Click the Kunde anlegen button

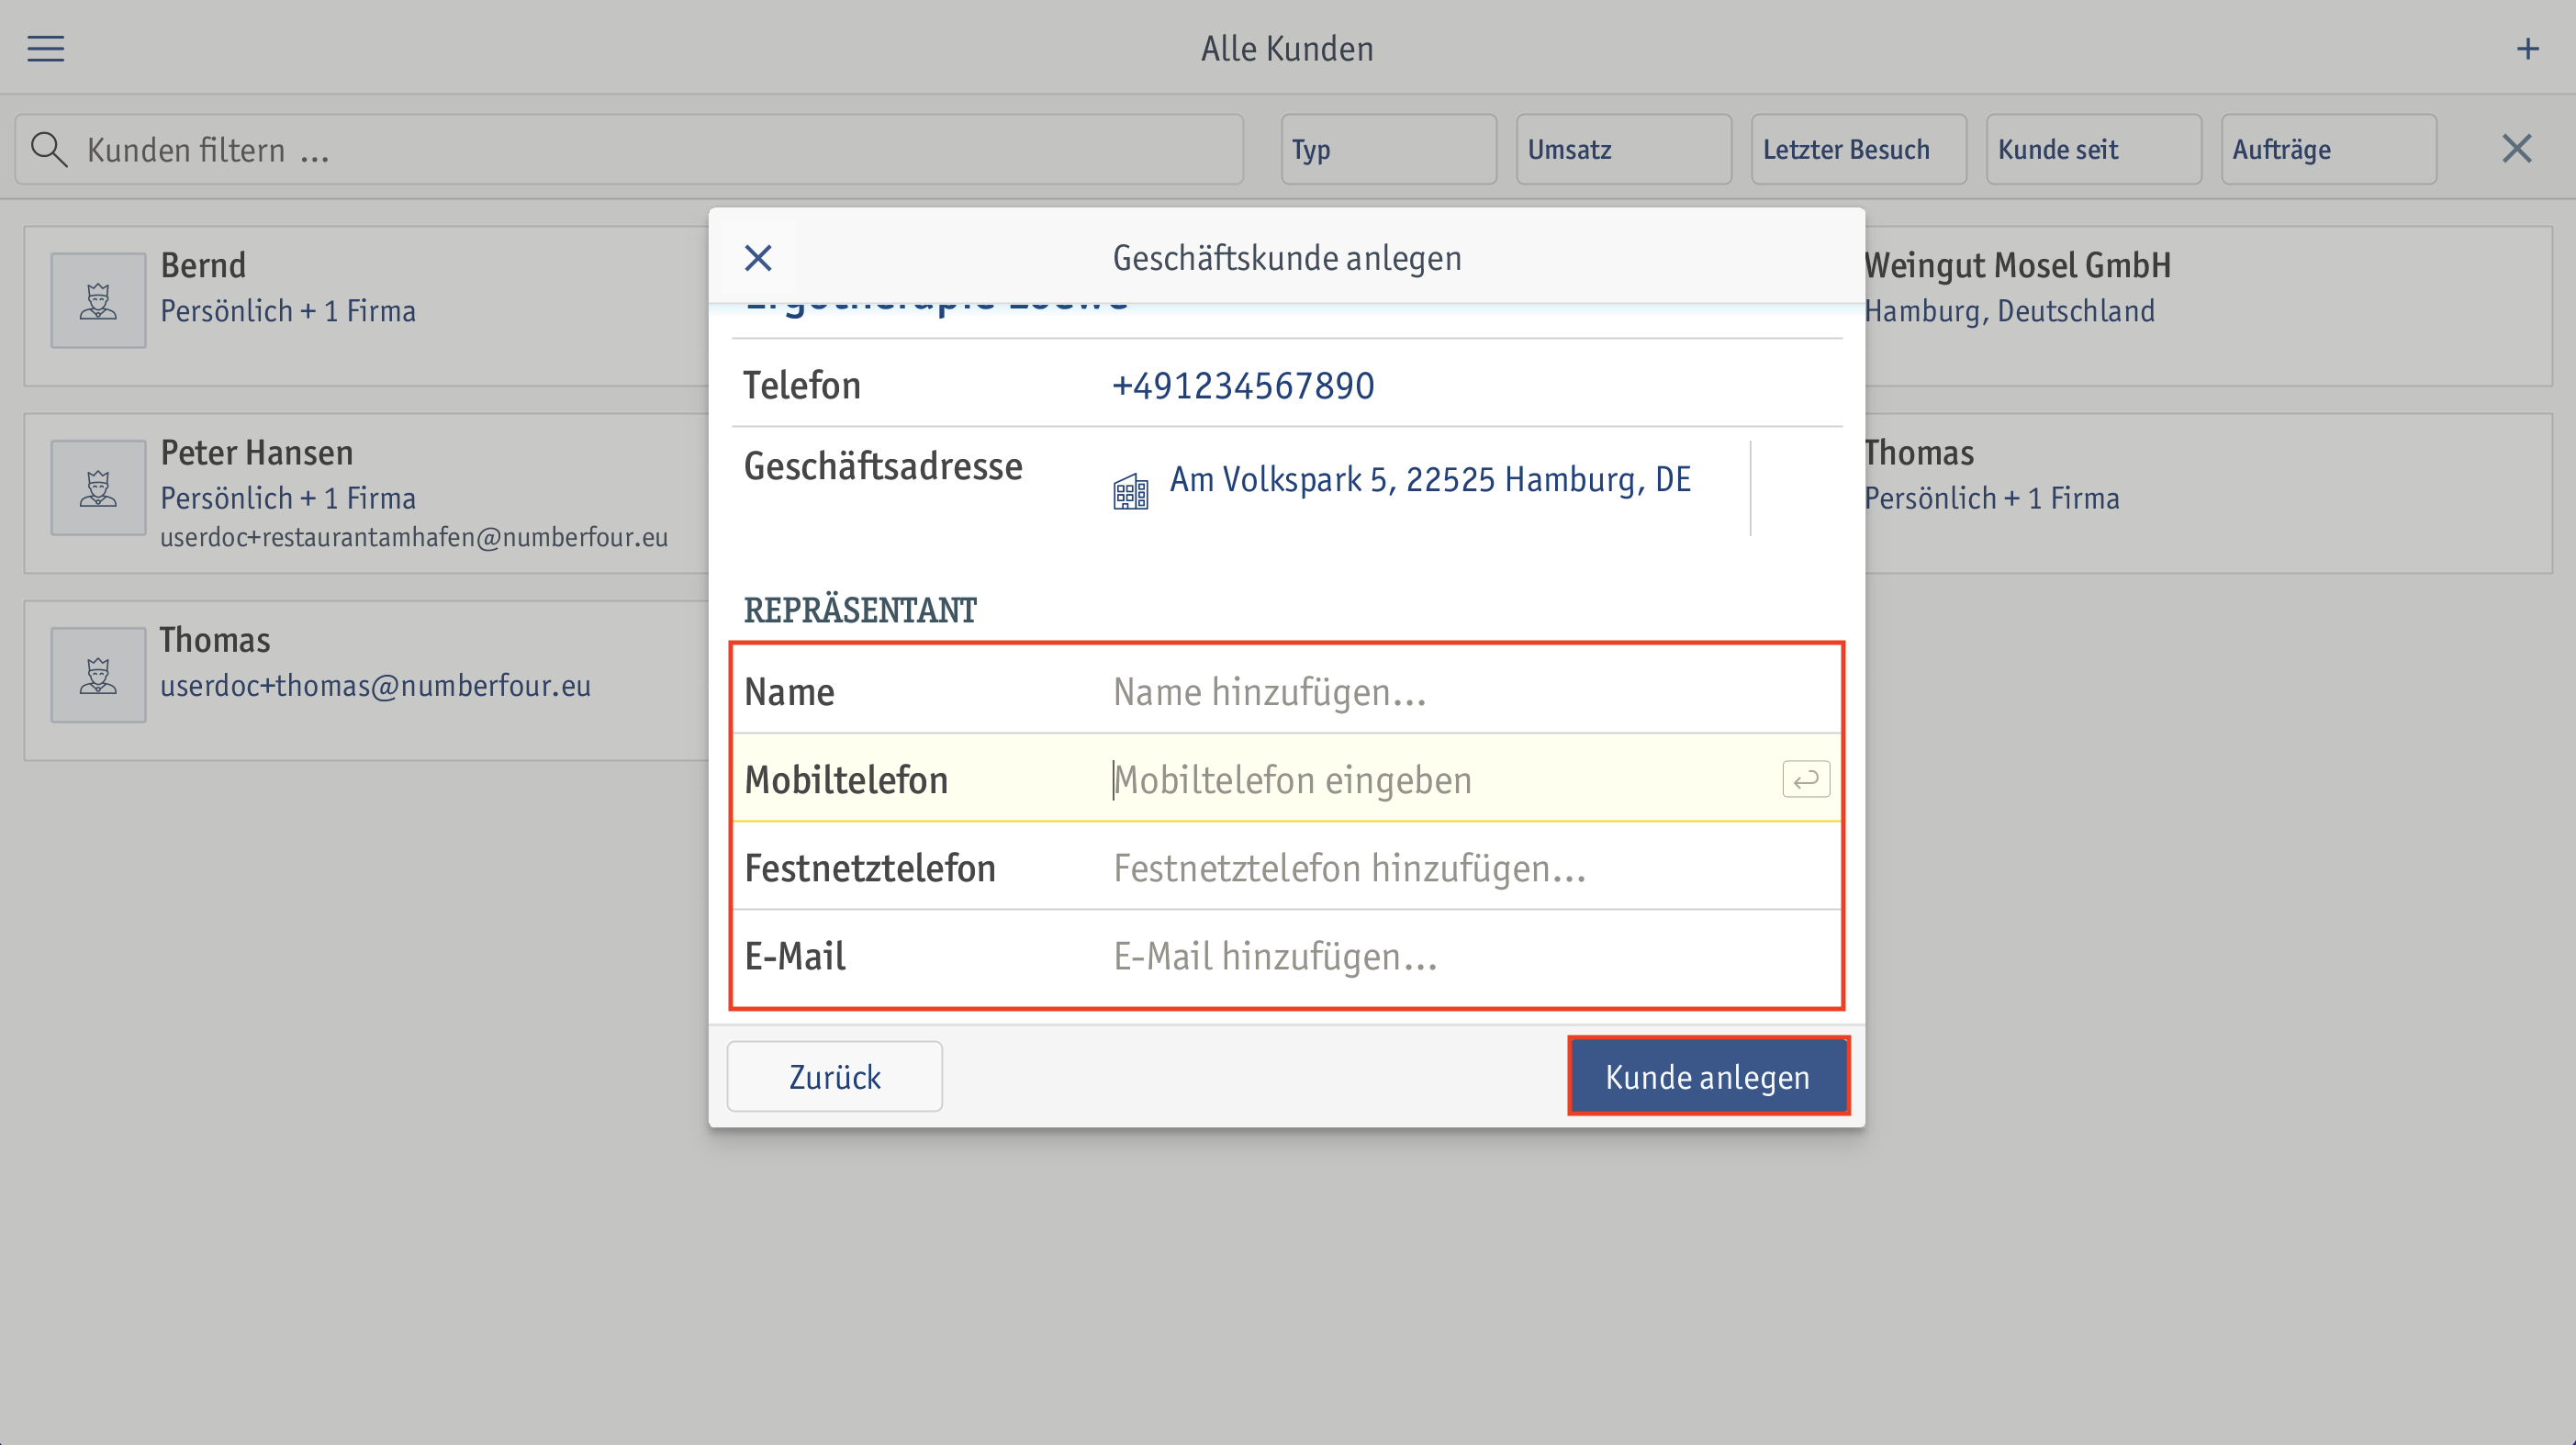(x=1708, y=1076)
